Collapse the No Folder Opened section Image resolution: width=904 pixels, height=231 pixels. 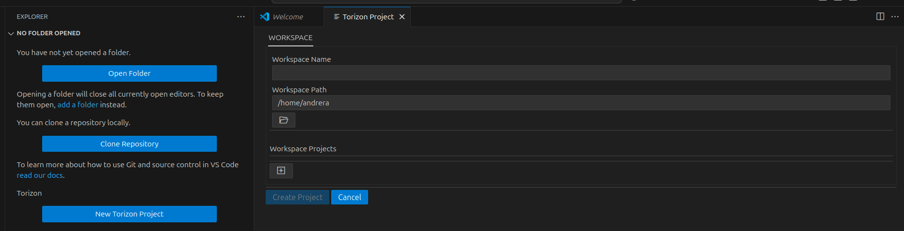point(11,33)
